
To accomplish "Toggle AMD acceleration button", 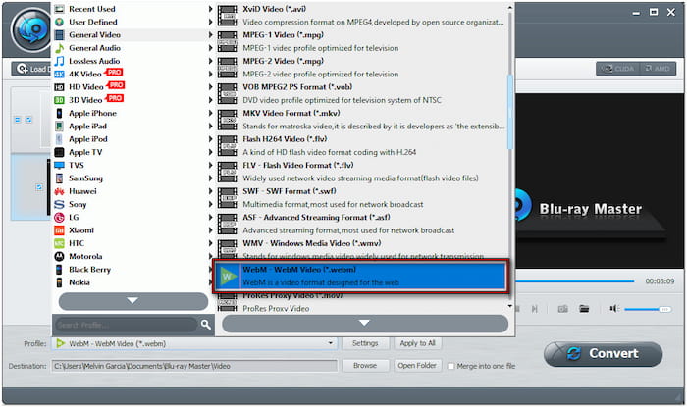I will pos(658,69).
